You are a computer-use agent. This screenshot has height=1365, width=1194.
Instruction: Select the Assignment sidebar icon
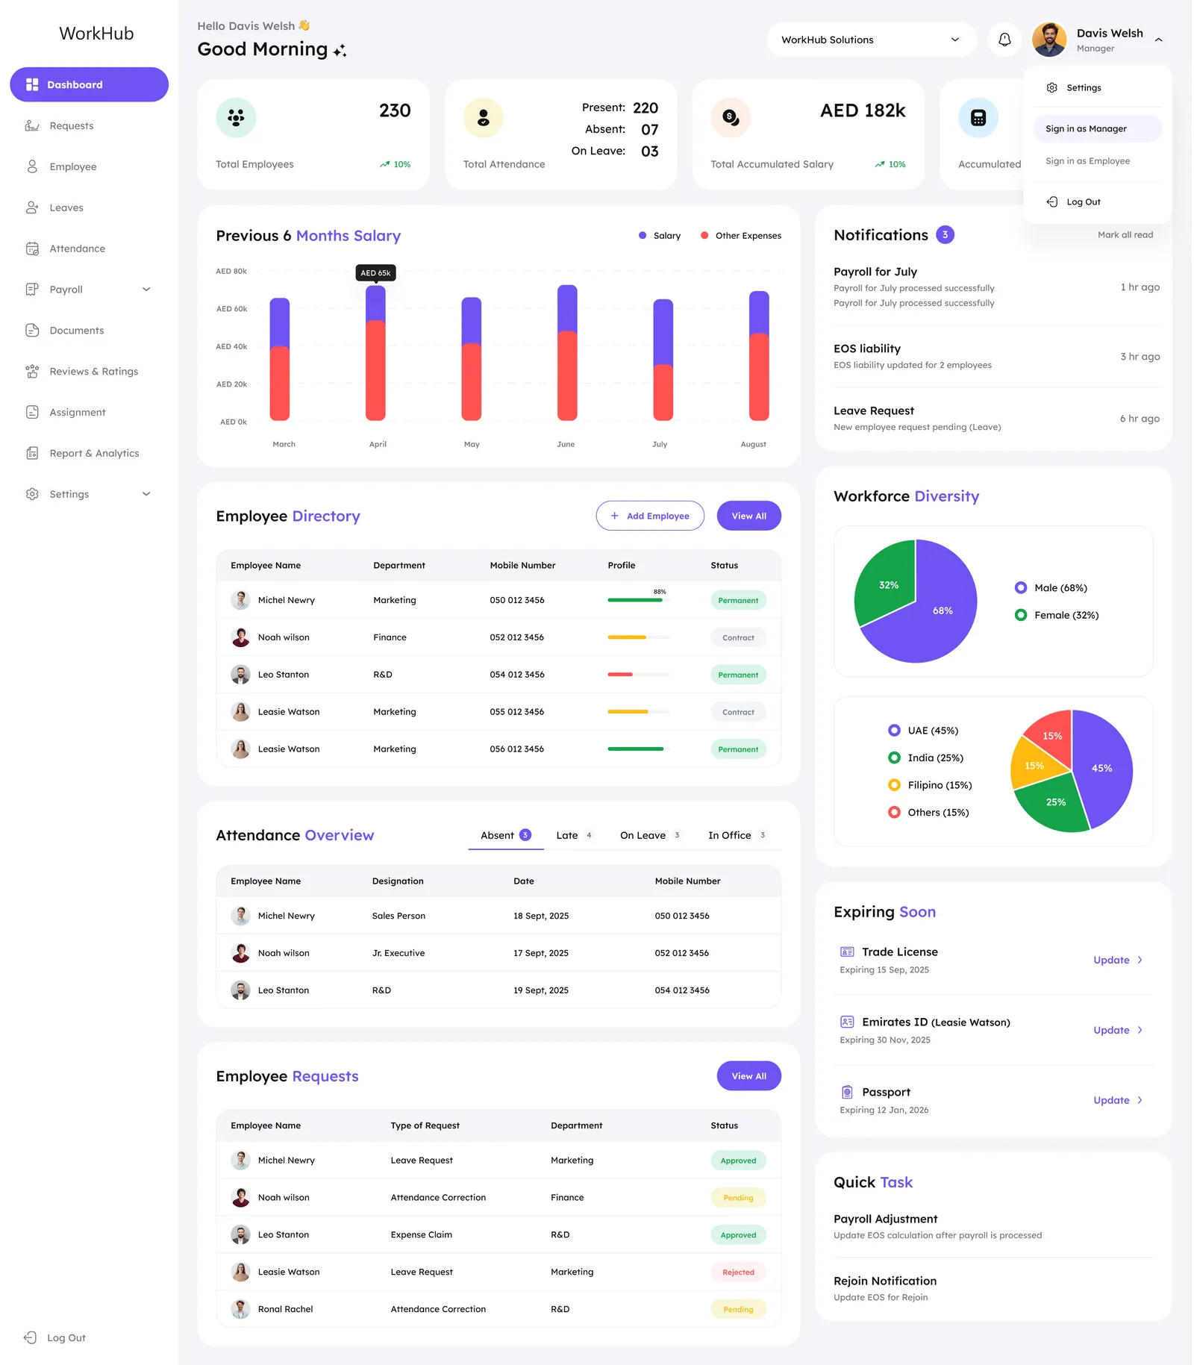tap(32, 412)
